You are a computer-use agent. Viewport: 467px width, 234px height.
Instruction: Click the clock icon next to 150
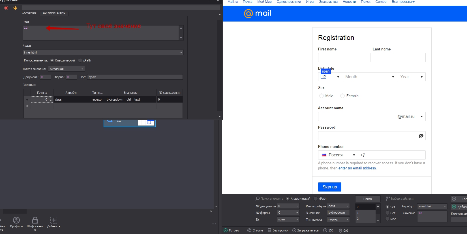point(325,230)
